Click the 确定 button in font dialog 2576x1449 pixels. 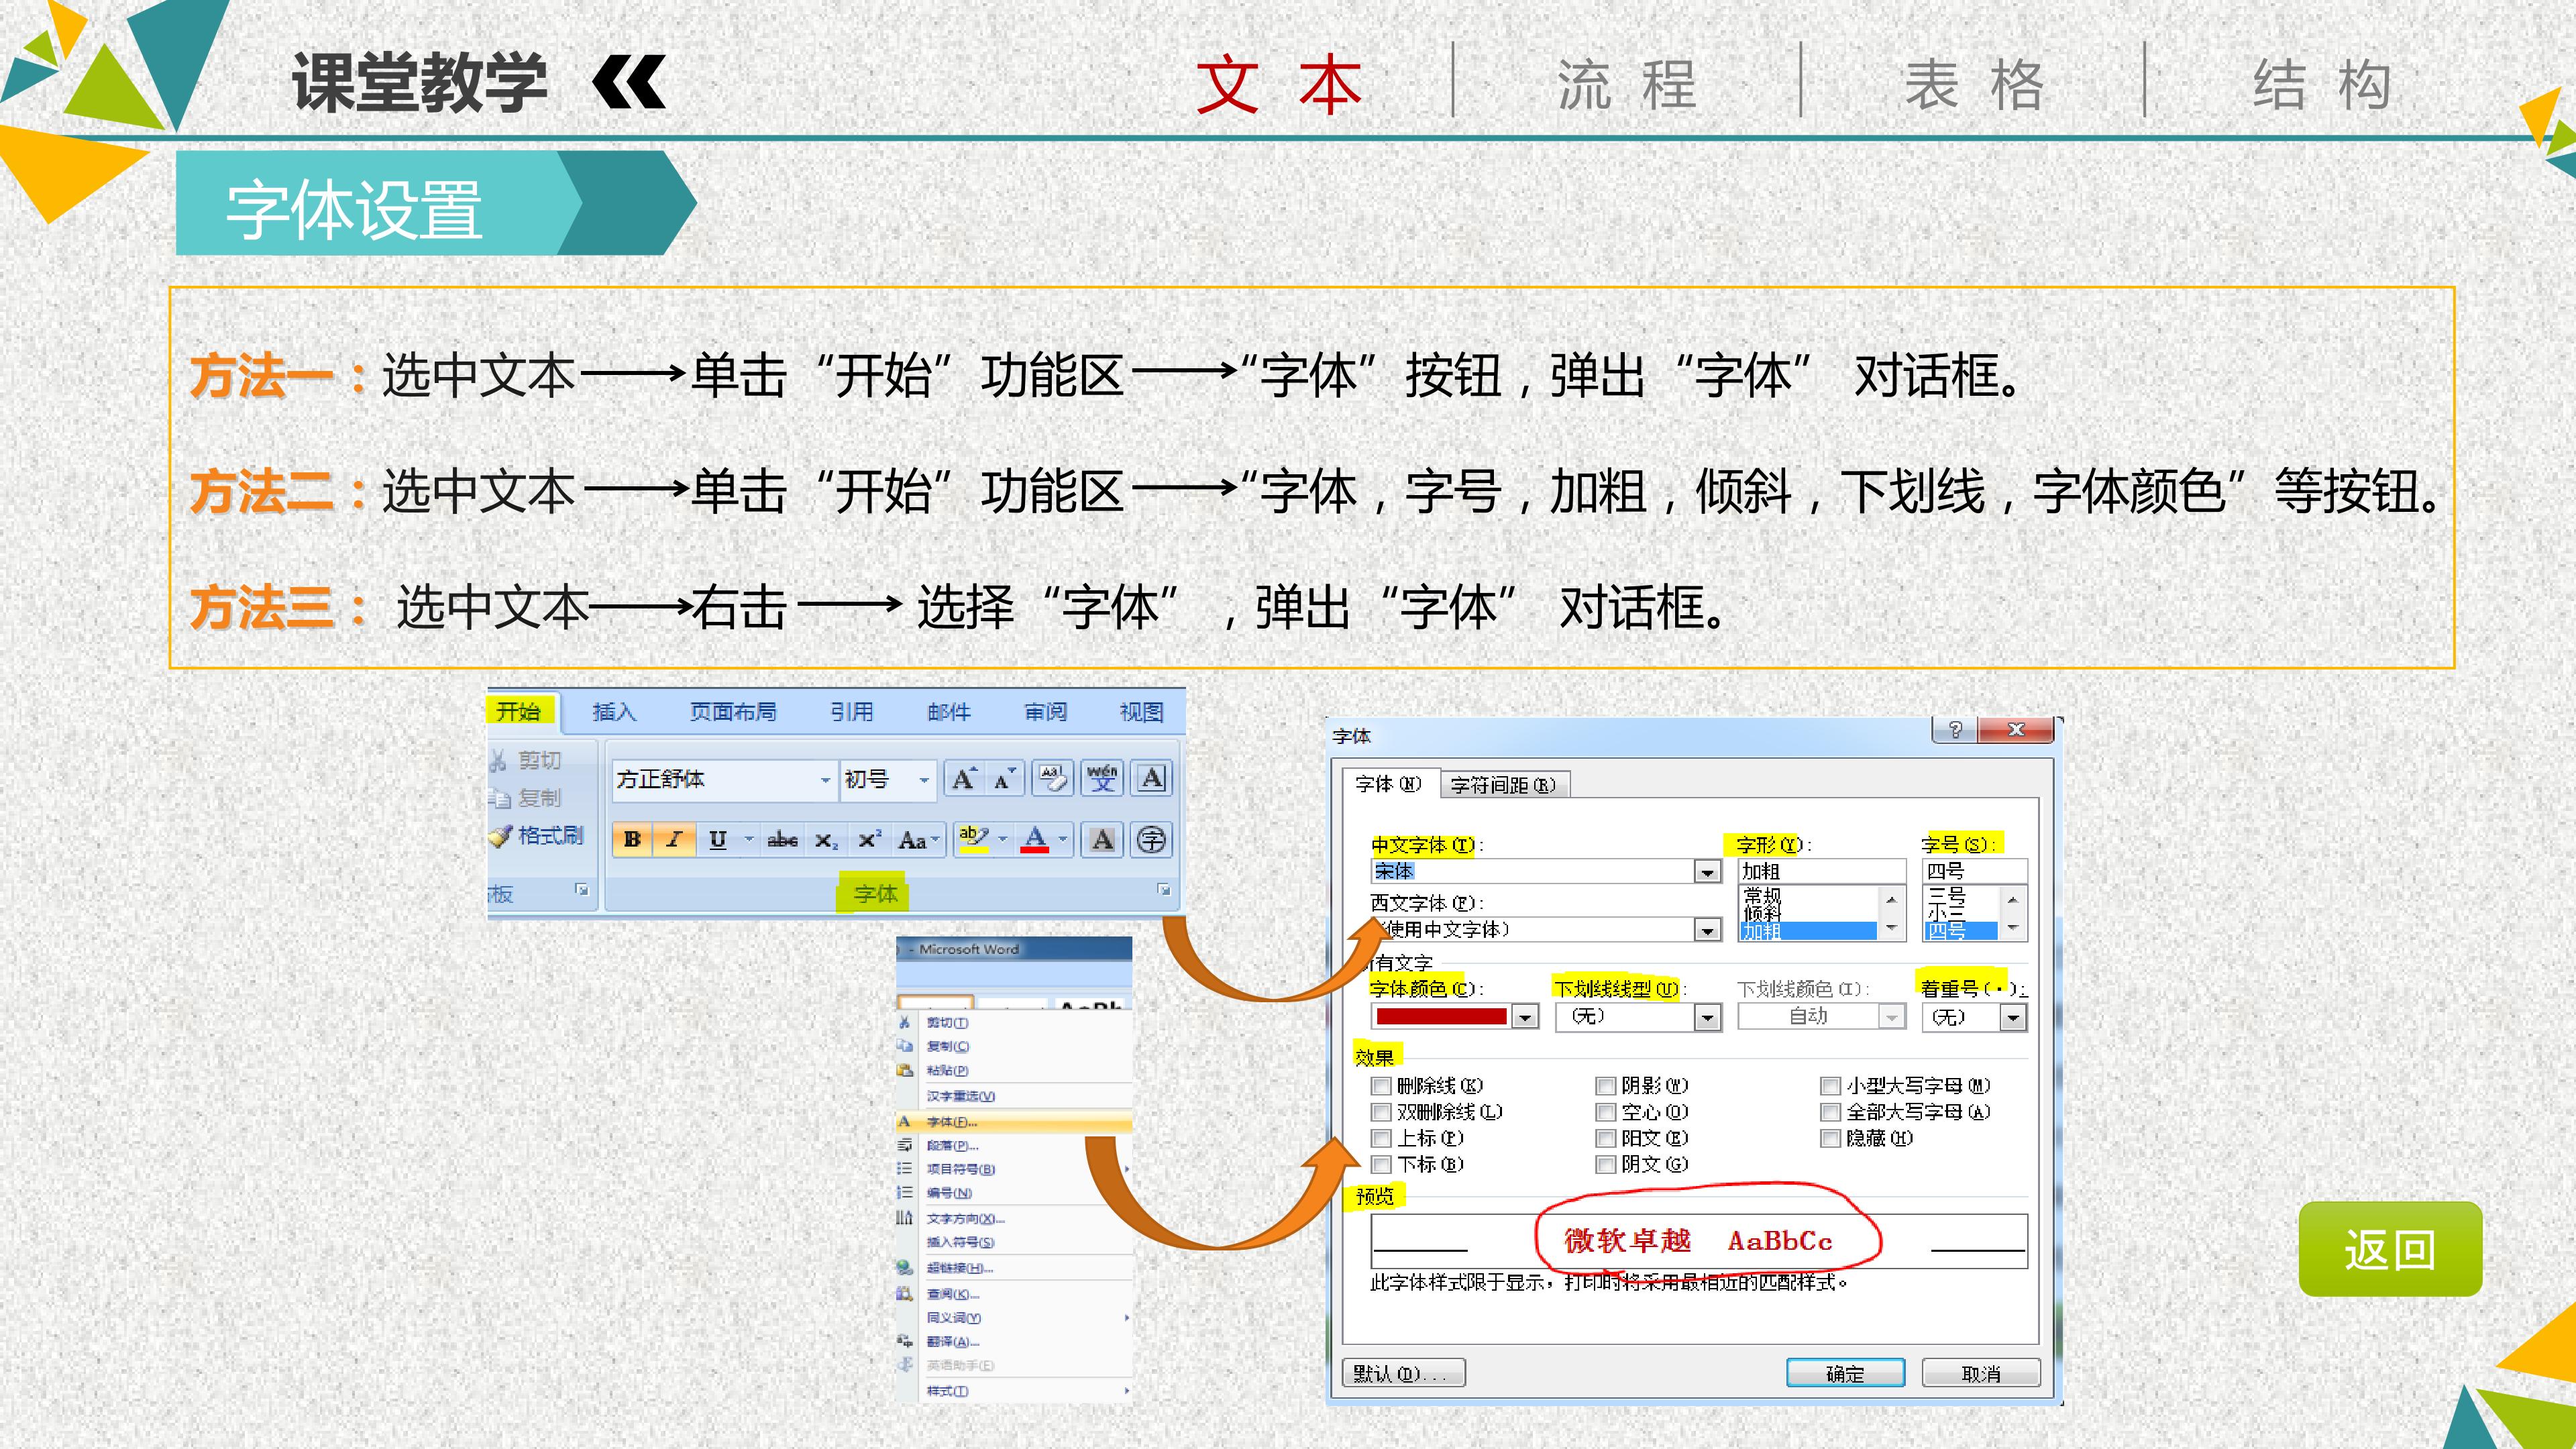(1845, 1374)
